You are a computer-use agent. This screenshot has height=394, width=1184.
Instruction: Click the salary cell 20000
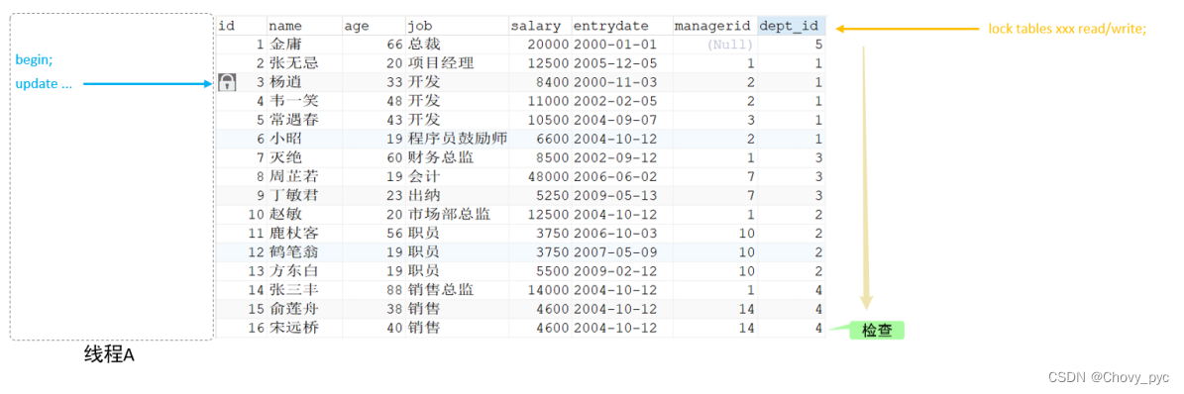[540, 45]
